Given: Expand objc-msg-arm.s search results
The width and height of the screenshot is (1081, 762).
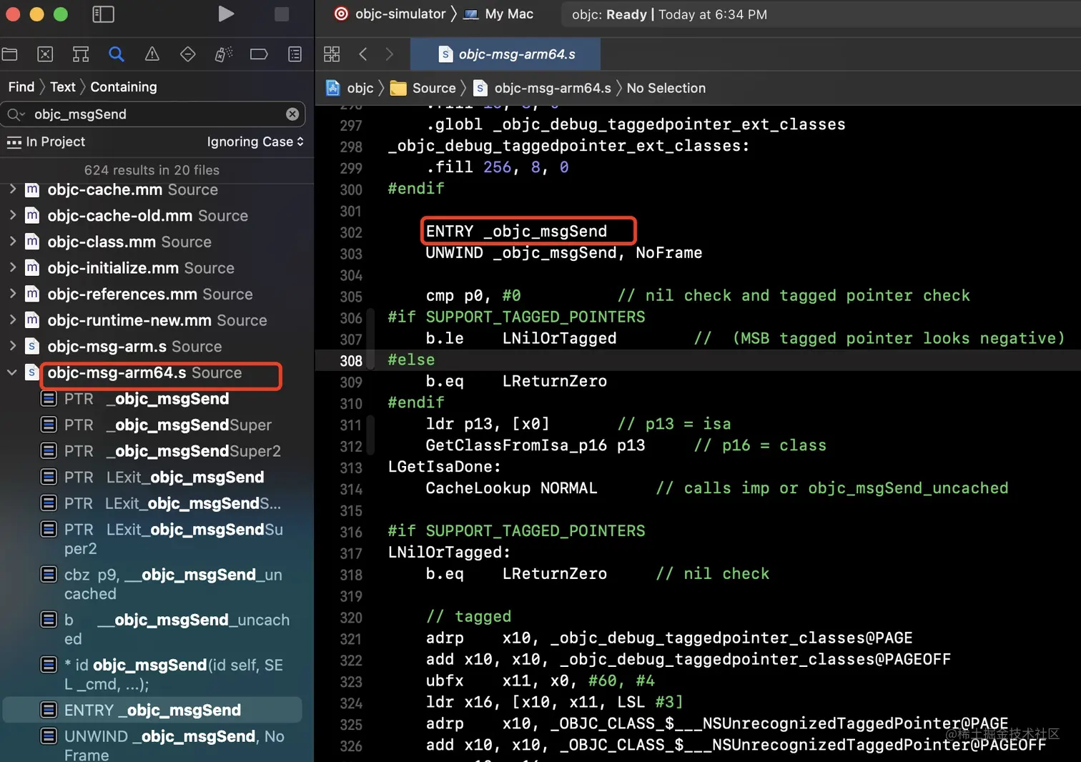Looking at the screenshot, I should pos(12,346).
